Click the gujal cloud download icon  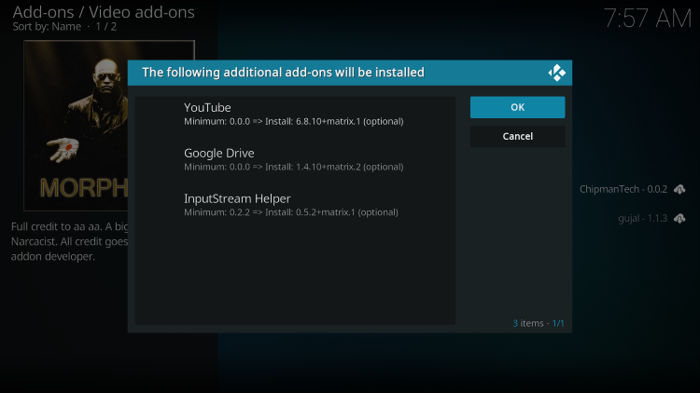(679, 218)
